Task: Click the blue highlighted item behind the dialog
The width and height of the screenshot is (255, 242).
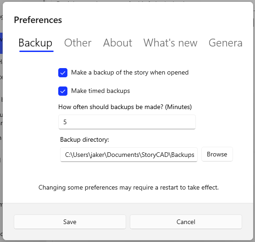Action: (x=1, y=43)
